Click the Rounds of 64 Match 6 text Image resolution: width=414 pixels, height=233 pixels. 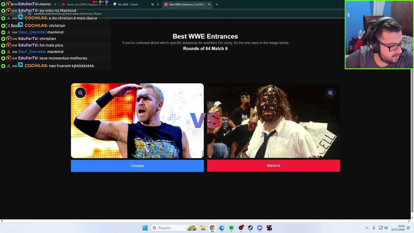[x=205, y=49]
